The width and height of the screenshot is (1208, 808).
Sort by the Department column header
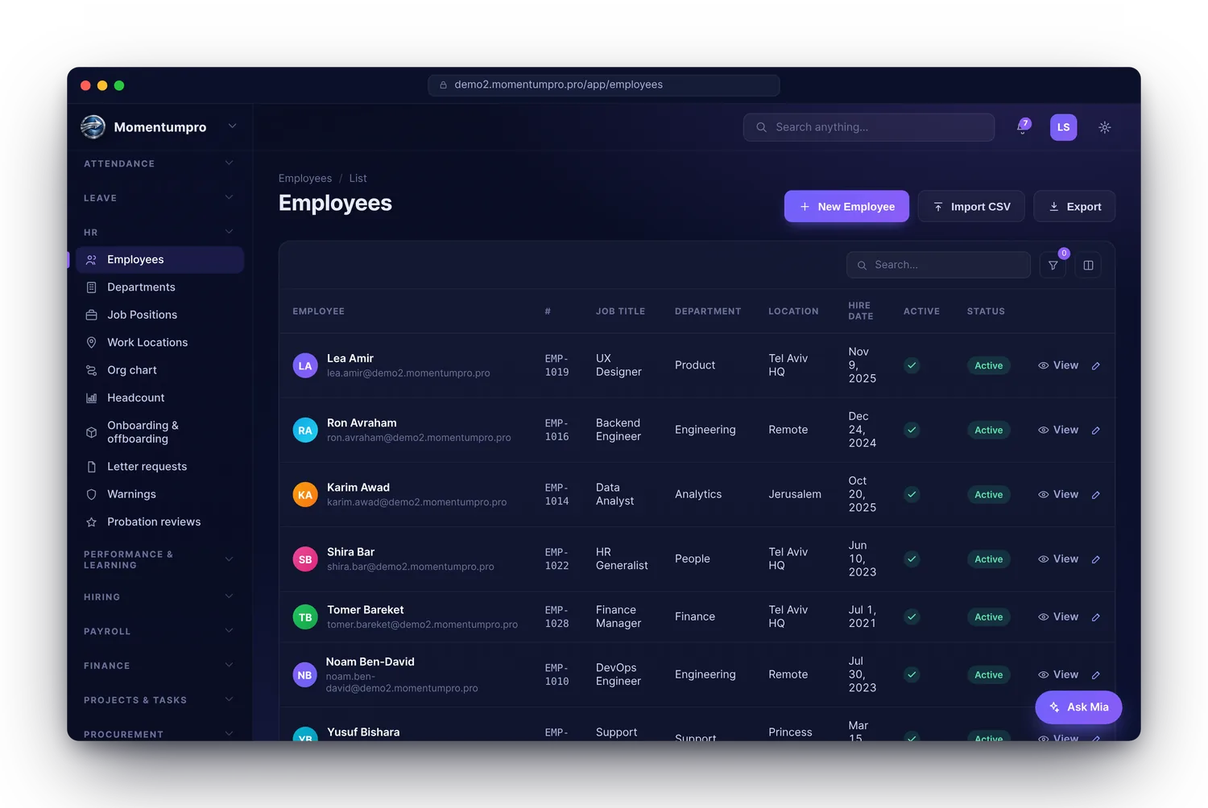(x=708, y=311)
